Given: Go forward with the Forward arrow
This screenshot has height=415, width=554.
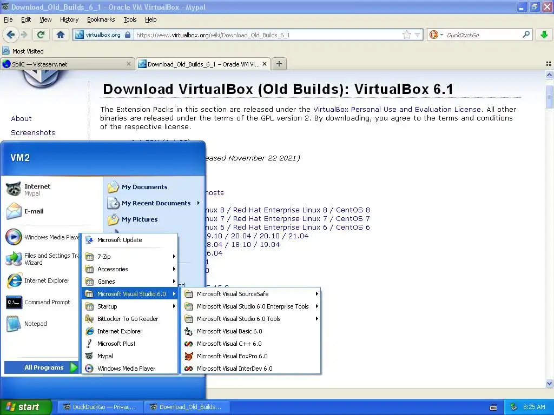Looking at the screenshot, I should (x=24, y=35).
